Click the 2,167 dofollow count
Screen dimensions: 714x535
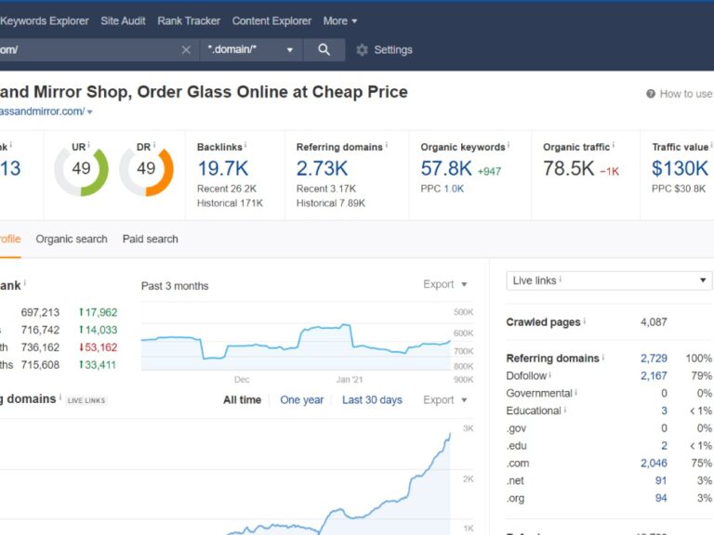click(x=654, y=376)
